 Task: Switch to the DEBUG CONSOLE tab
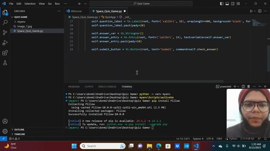tap(107, 87)
